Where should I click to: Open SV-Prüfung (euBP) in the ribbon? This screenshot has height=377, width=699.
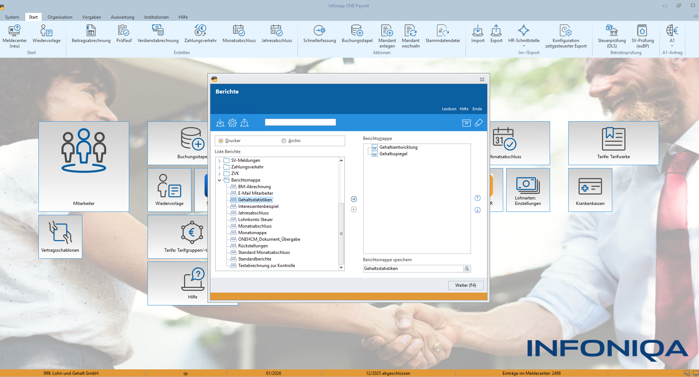[643, 36]
